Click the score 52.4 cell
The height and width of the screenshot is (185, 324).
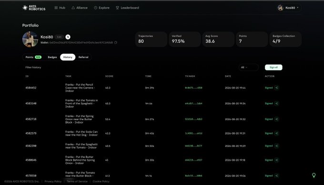point(108,119)
